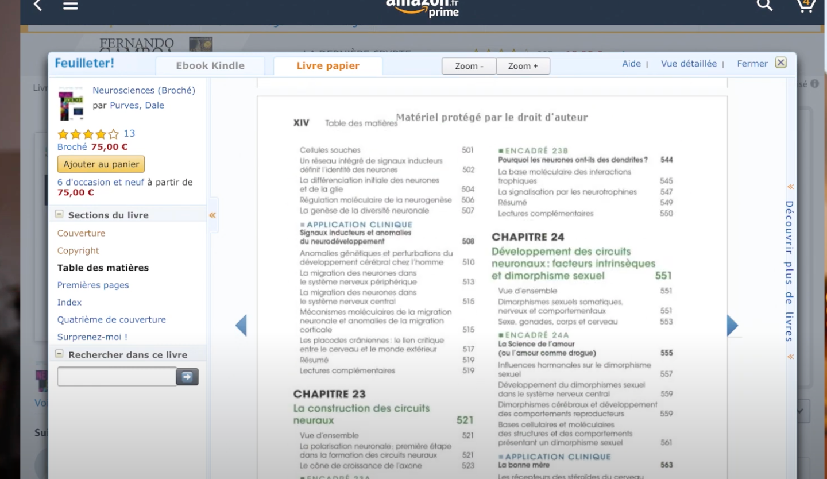Collapse Sections du livre section
The width and height of the screenshot is (827, 479).
pyautogui.click(x=59, y=214)
